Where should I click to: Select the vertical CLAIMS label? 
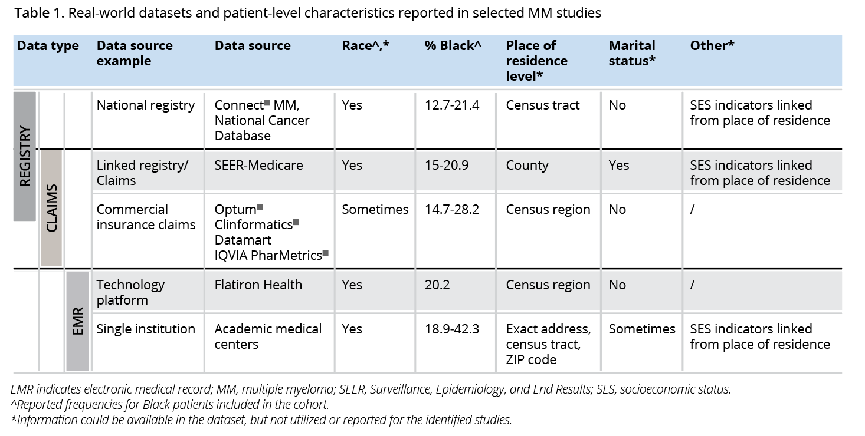click(51, 207)
